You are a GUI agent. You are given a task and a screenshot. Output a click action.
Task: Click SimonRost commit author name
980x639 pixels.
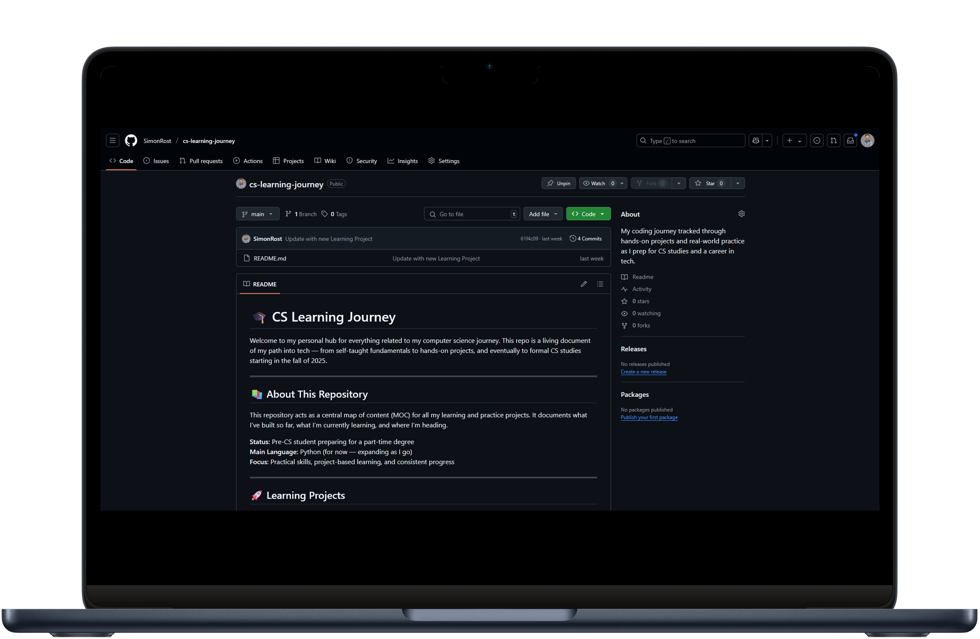pos(268,239)
